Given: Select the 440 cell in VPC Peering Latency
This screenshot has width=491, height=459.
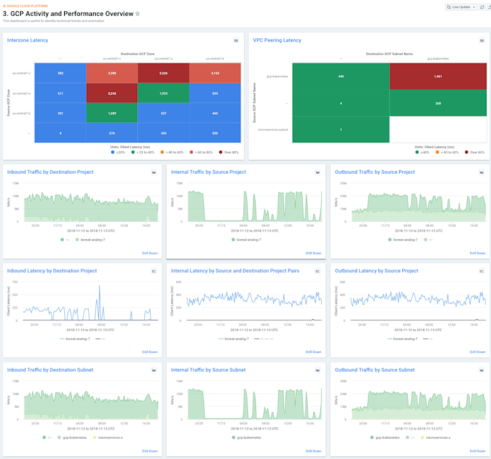Looking at the screenshot, I should [341, 76].
